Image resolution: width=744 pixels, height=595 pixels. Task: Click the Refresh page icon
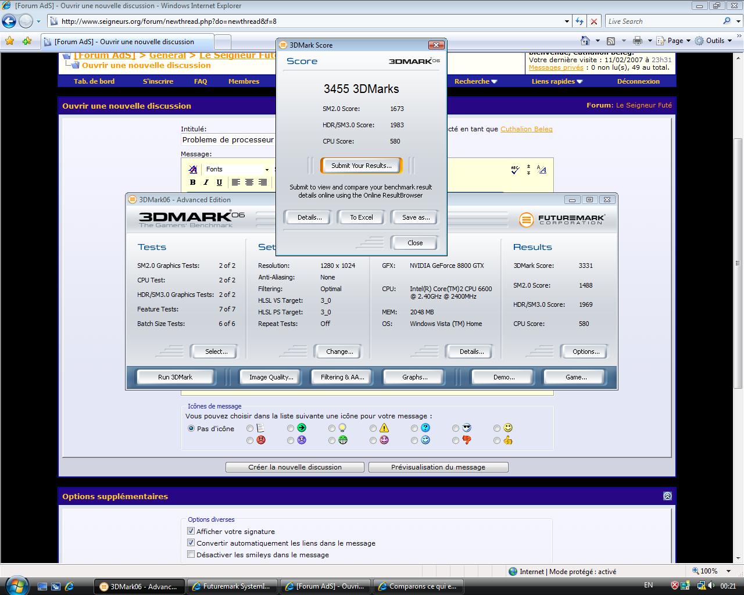(580, 21)
